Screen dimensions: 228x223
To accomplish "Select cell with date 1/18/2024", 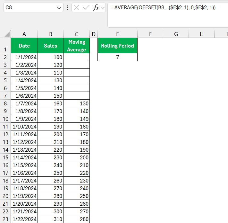I will 24,188.
